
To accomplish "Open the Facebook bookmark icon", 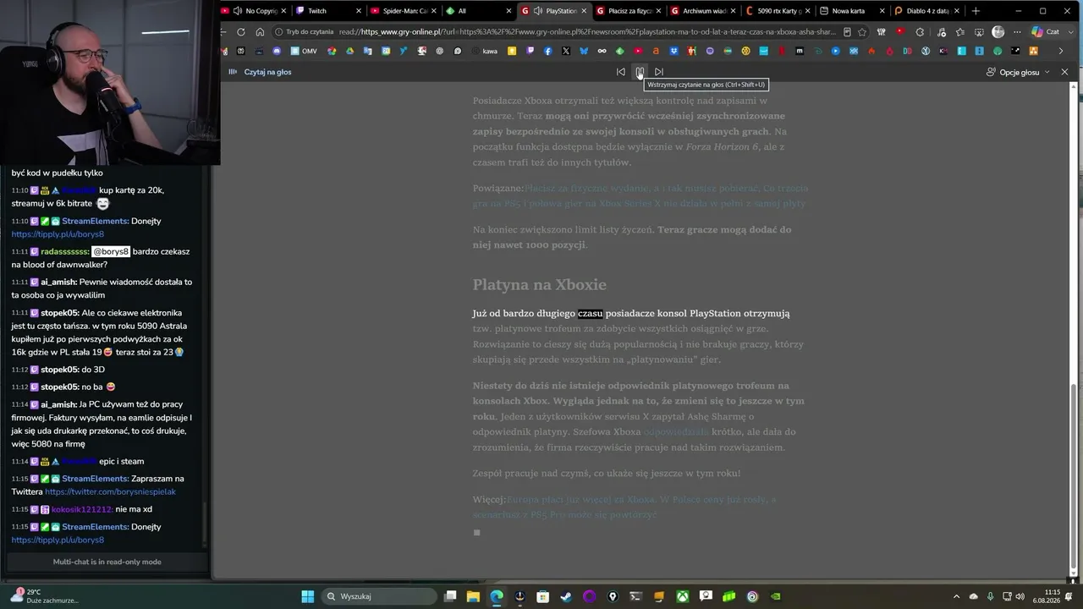I will (548, 51).
